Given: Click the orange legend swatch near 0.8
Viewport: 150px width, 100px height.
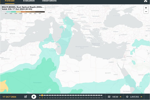Looking at the screenshot, I should coord(23,12).
